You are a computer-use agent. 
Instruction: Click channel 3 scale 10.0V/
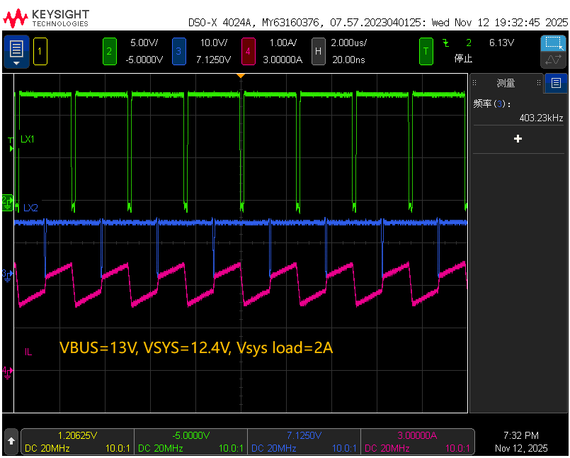pos(214,43)
